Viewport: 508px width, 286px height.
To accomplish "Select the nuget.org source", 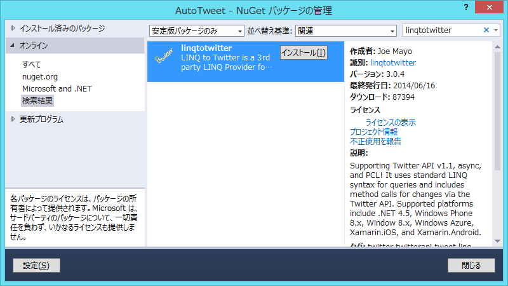I will click(40, 76).
